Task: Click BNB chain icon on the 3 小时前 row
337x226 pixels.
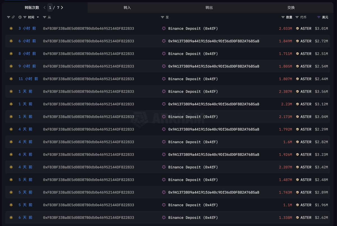Action: click(11, 29)
